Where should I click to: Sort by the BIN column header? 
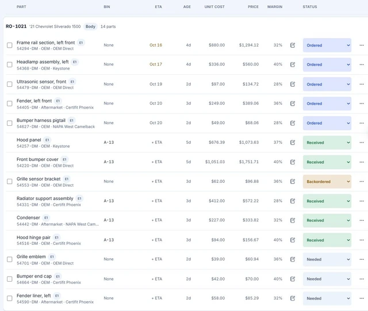[107, 7]
